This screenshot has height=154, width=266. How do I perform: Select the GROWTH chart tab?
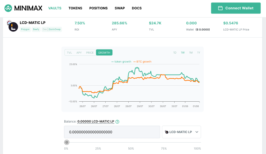tap(104, 52)
